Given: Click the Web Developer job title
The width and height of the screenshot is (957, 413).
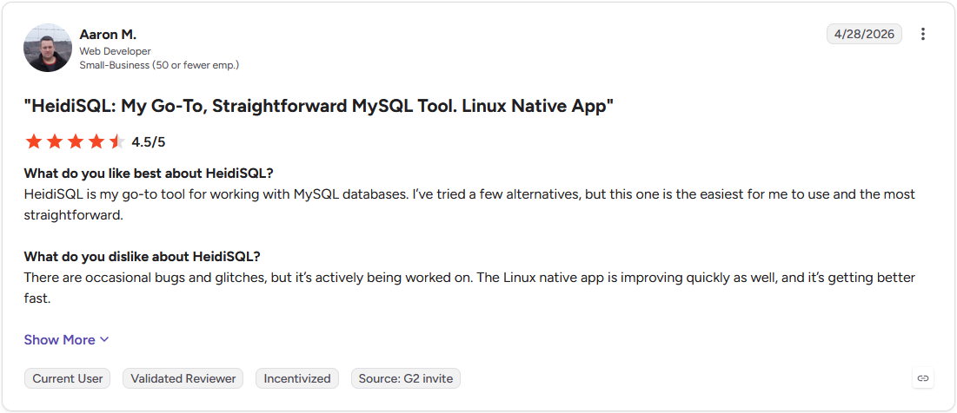Looking at the screenshot, I should coord(116,51).
